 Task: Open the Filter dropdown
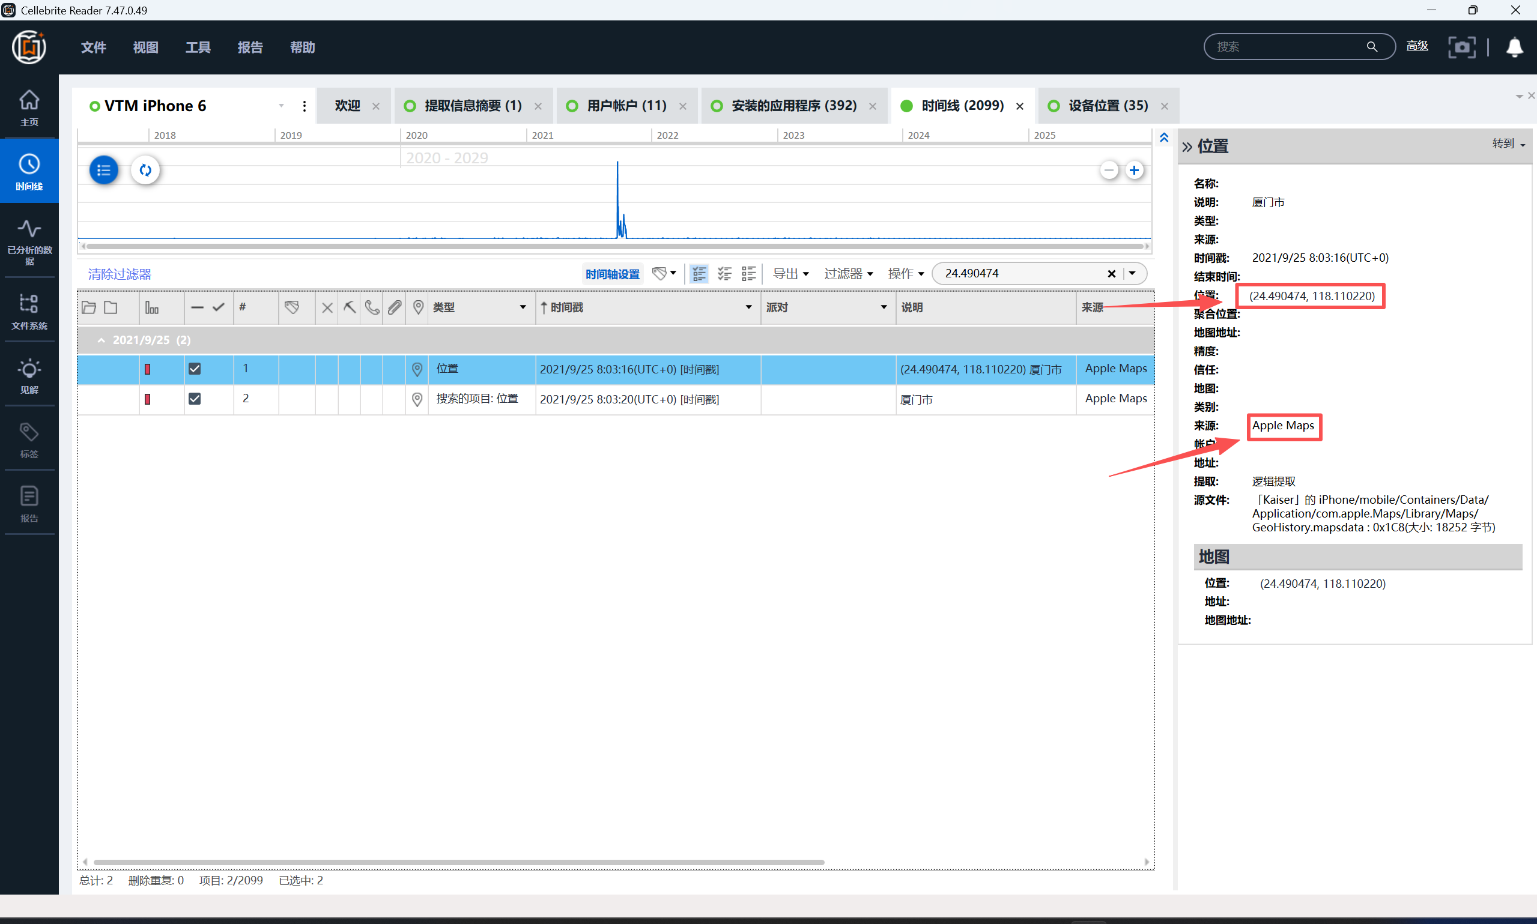tap(847, 273)
